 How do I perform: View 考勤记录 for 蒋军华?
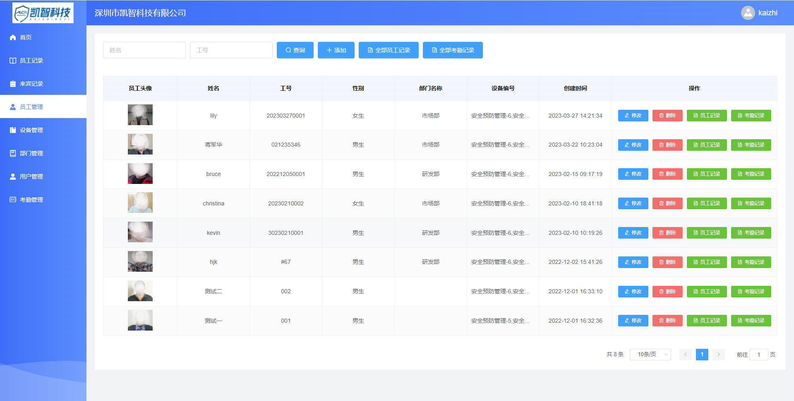click(x=751, y=145)
